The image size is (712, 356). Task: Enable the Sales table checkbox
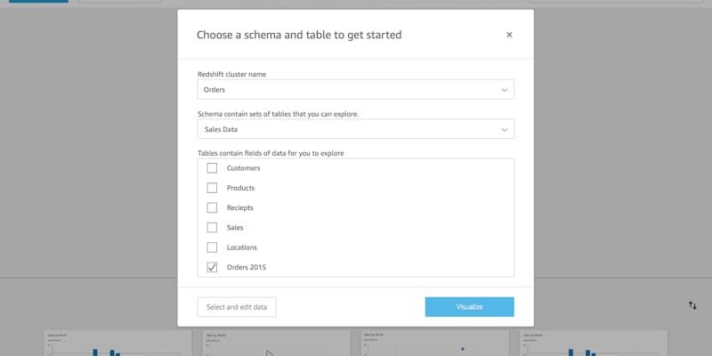click(212, 228)
